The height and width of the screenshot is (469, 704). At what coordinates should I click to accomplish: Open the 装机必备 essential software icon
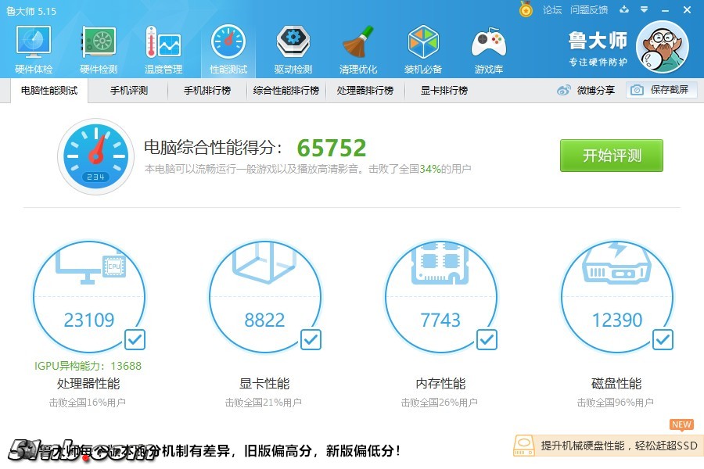pos(423,48)
